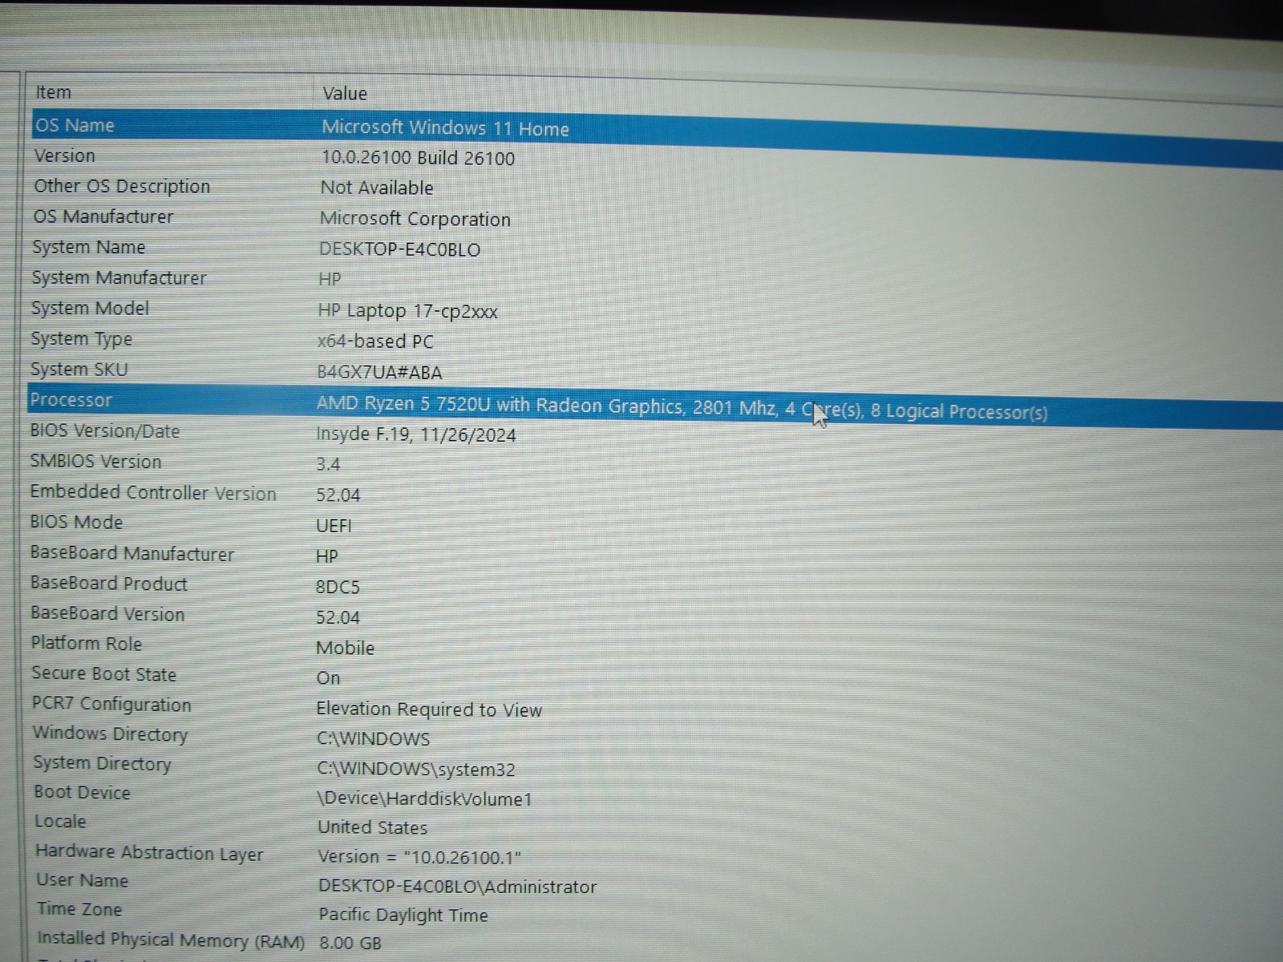Viewport: 1283px width, 962px height.
Task: Select value Insyde F.19, 11/26/2024
Action: tap(415, 435)
